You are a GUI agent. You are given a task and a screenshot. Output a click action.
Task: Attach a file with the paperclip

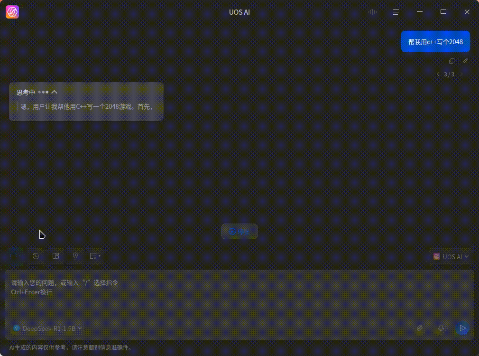point(420,328)
